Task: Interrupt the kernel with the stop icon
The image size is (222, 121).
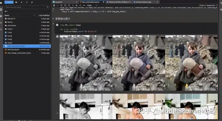Action: [x=76, y=5]
